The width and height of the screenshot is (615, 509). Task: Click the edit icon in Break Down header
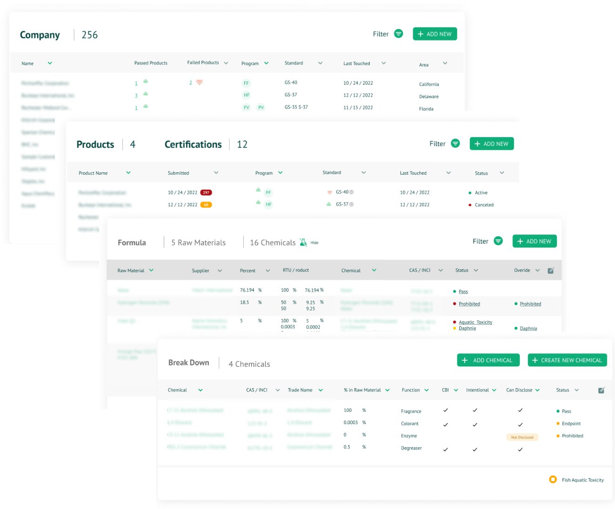(601, 390)
